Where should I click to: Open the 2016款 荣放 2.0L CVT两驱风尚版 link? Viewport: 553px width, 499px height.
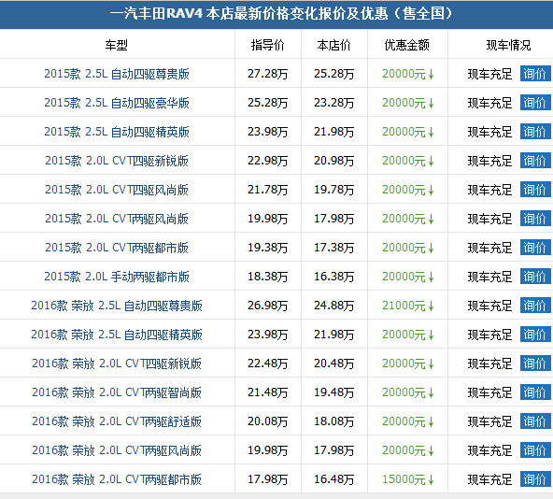coord(117,450)
